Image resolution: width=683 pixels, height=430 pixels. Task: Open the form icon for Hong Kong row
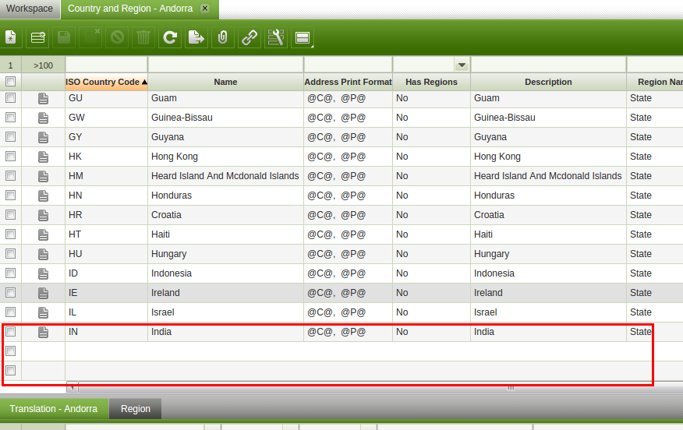(x=44, y=157)
